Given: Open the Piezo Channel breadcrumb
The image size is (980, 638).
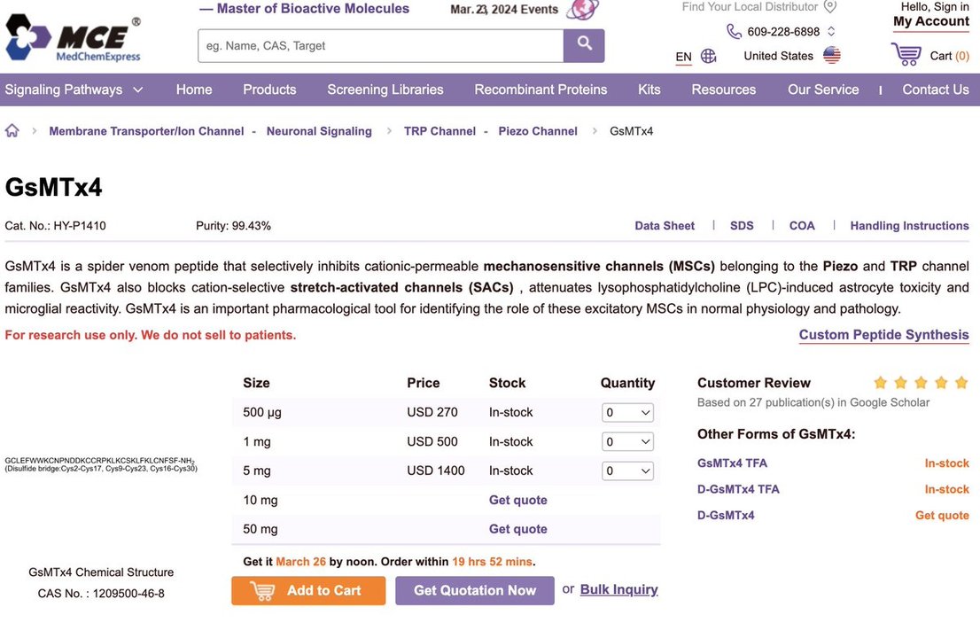Looking at the screenshot, I should click(x=538, y=131).
